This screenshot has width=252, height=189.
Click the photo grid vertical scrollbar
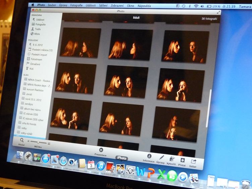pos(209,108)
